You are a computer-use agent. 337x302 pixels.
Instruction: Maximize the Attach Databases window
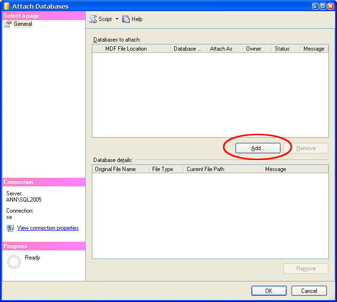[323, 6]
